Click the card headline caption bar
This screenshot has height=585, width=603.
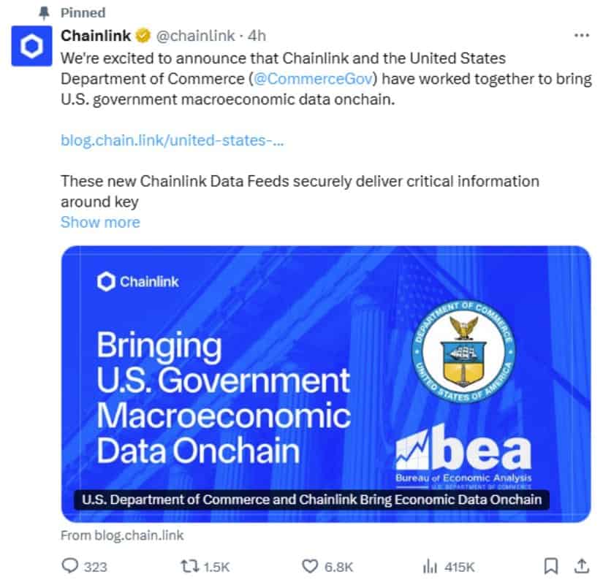coord(311,500)
